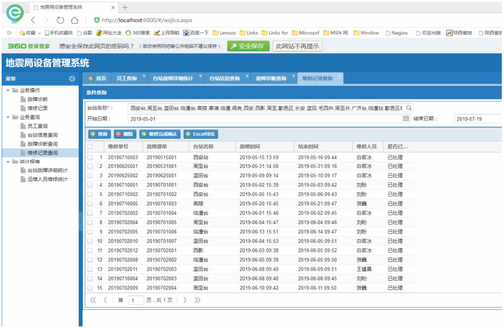Click the 结束日期 date field
This screenshot has height=328, width=504.
(x=478, y=119)
